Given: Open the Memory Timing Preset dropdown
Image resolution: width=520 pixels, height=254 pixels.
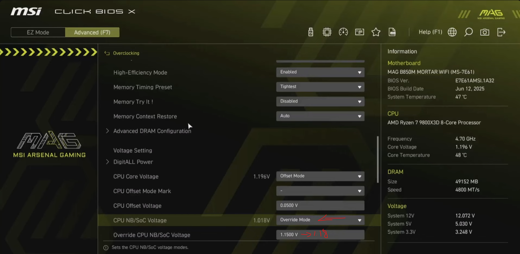Looking at the screenshot, I should coord(320,87).
